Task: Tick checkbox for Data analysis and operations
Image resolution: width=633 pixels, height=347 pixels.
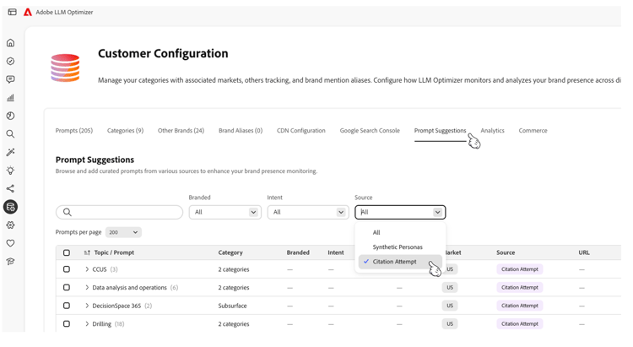Action: point(67,287)
